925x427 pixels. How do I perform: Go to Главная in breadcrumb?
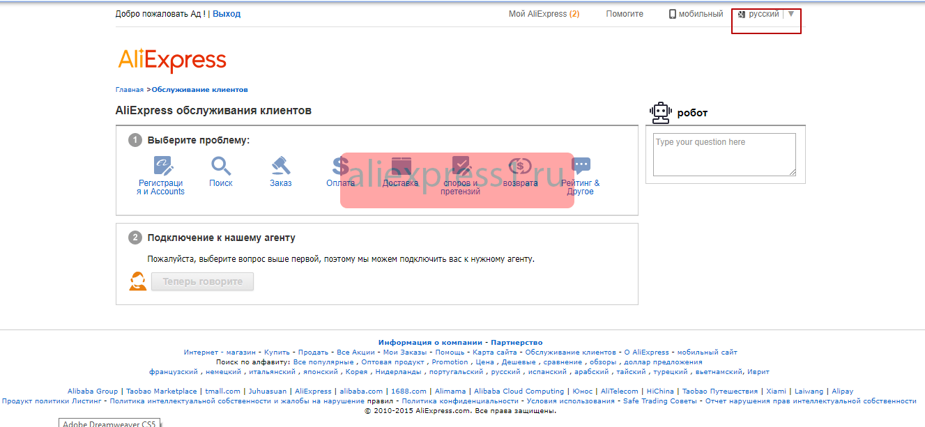pyautogui.click(x=130, y=90)
